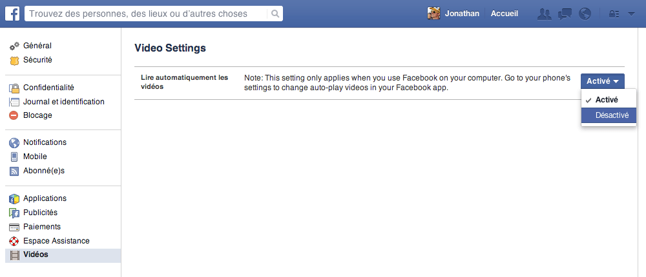Click the Blocage red icon in the sidebar
This screenshot has width=646, height=277.
coord(14,115)
